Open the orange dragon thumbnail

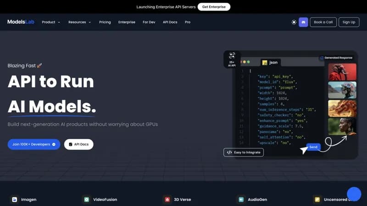(x=342, y=108)
